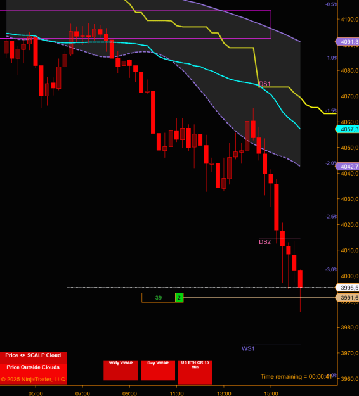359x396 pixels.
Task: Click the 11:00 label on the time axis
Action: [177, 393]
